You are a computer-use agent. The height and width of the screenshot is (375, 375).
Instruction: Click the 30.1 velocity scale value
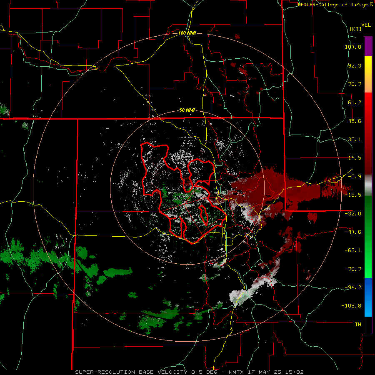tap(355, 140)
